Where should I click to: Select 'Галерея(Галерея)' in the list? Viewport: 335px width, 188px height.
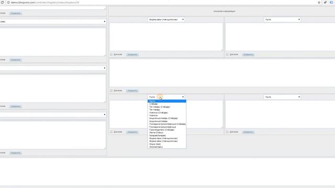click(x=167, y=135)
